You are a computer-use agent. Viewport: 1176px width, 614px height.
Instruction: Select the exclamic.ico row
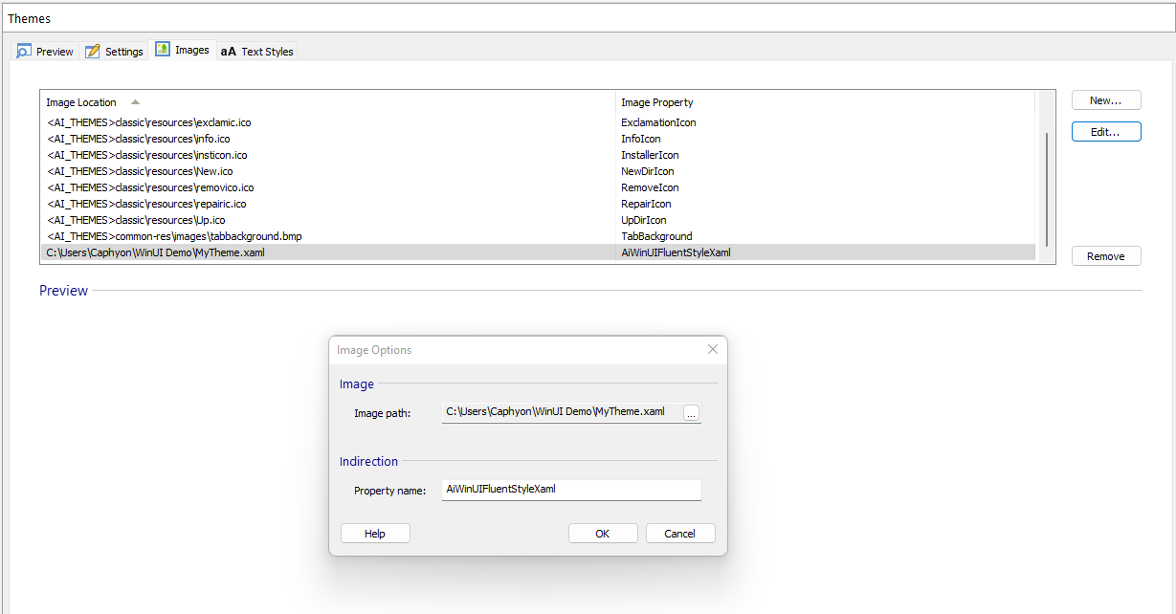pos(538,122)
